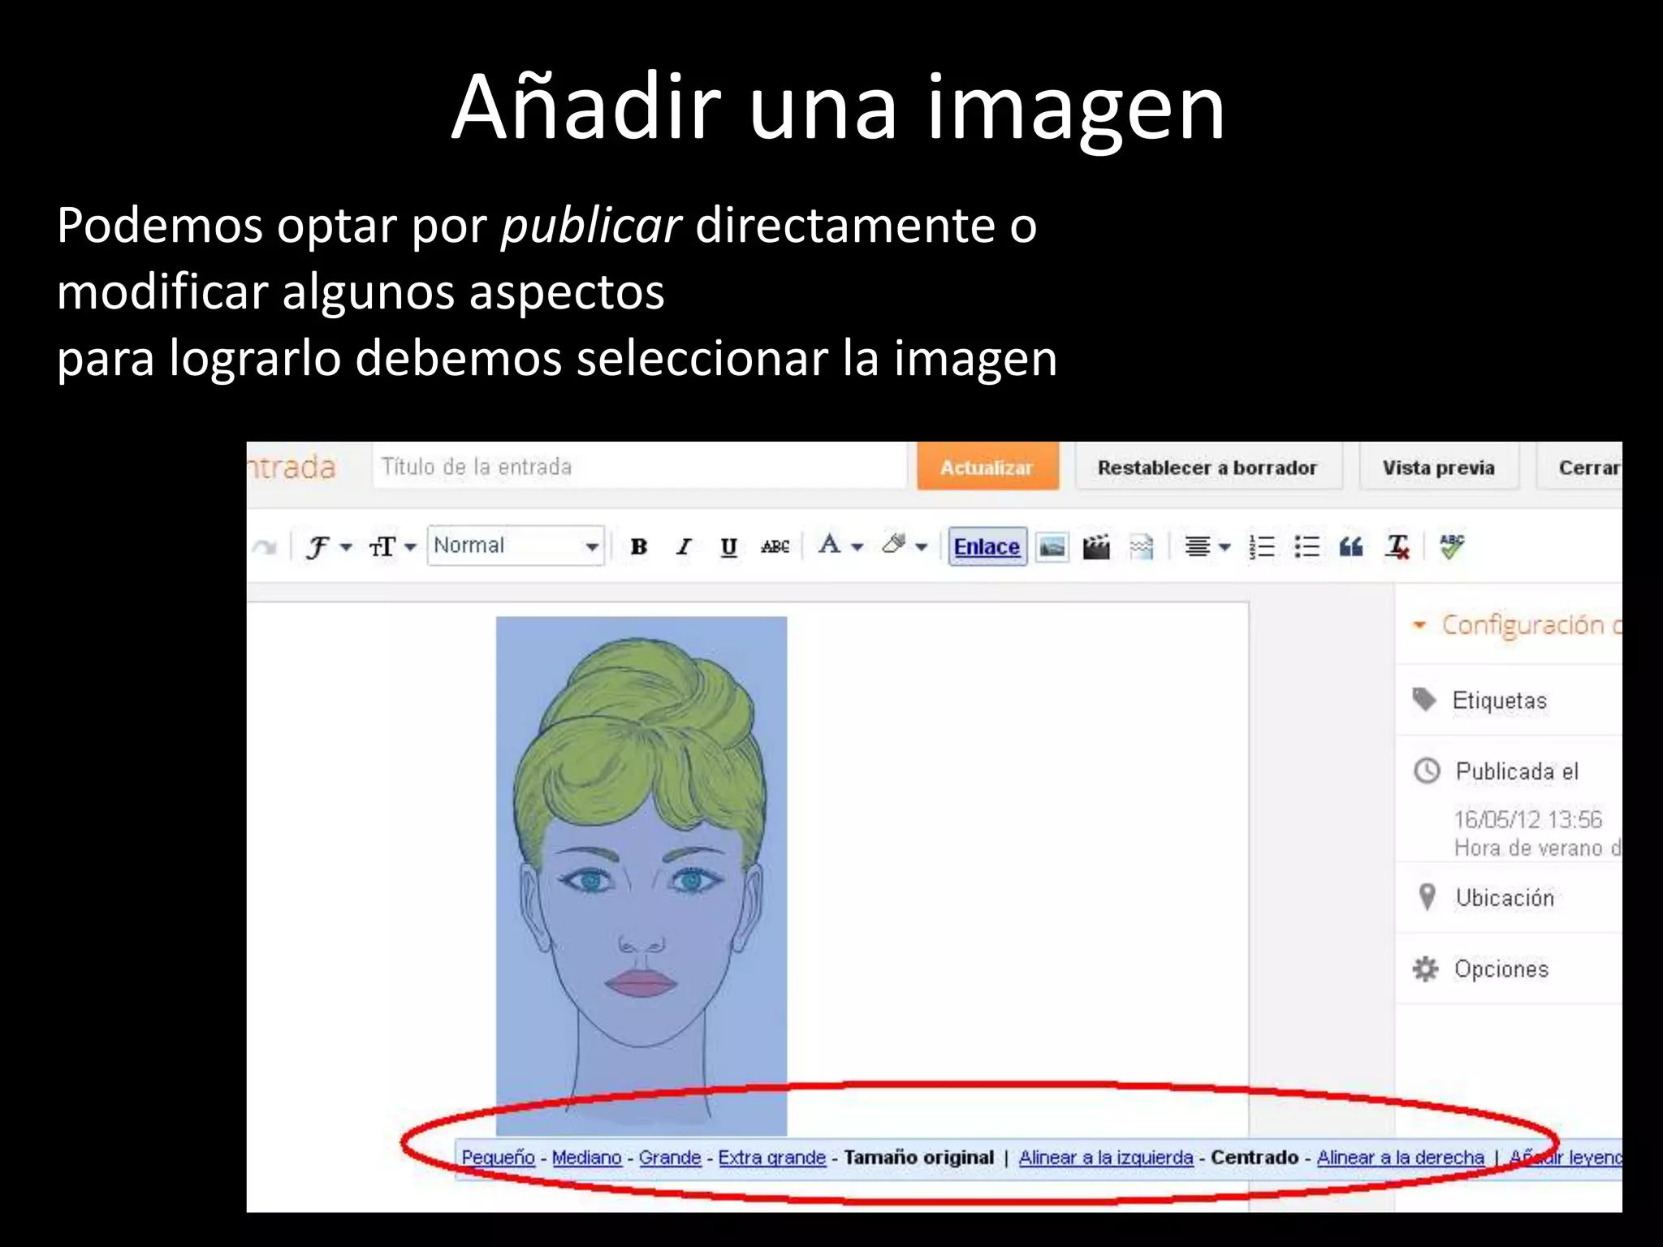Viewport: 1663px width, 1247px height.
Task: Insert an image using picture icon
Action: point(1052,547)
